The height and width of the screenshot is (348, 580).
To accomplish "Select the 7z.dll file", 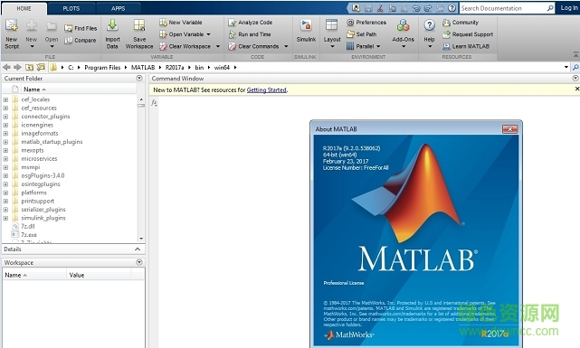I will pos(28,227).
